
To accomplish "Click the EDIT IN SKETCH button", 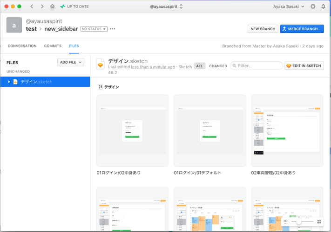I will tap(304, 66).
